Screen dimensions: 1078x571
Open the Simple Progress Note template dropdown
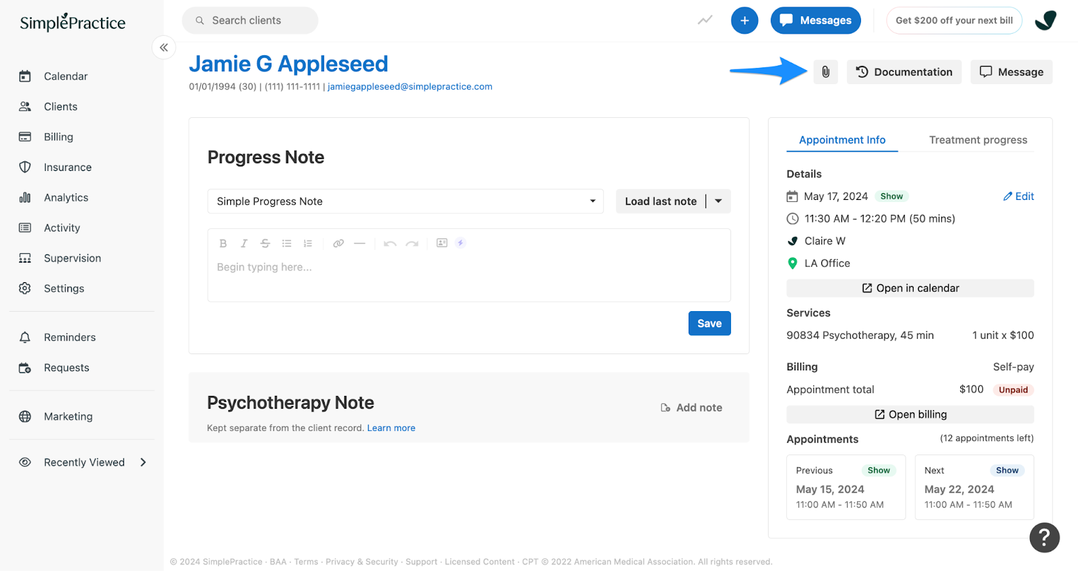(406, 201)
